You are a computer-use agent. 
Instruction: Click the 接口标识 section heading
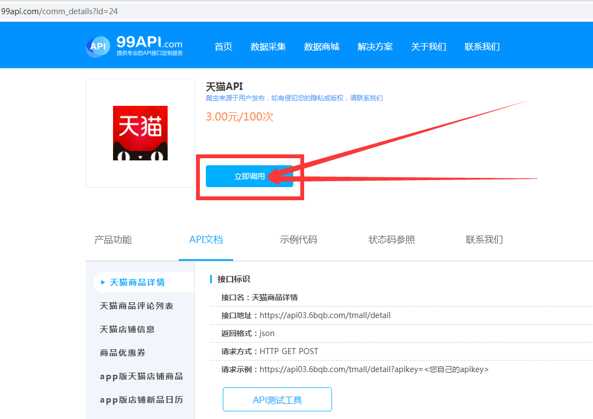[233, 279]
